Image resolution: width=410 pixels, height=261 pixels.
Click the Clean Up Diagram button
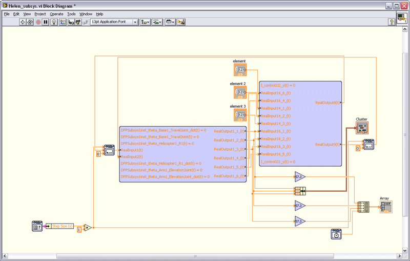click(181, 22)
